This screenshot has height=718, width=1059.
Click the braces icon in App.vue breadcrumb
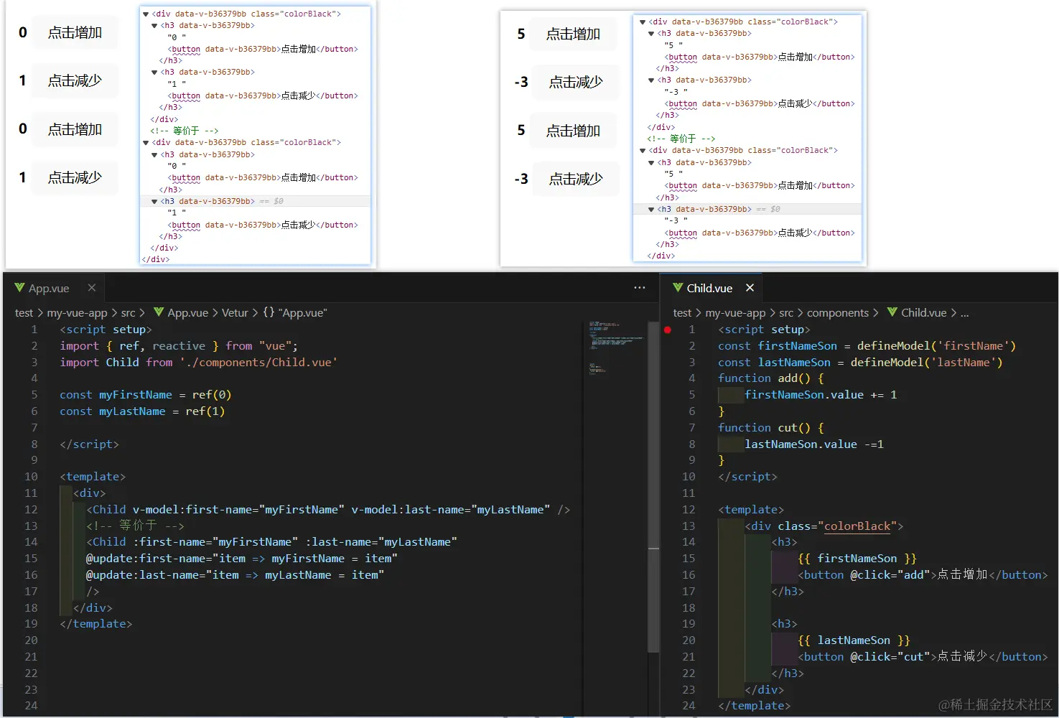[269, 312]
